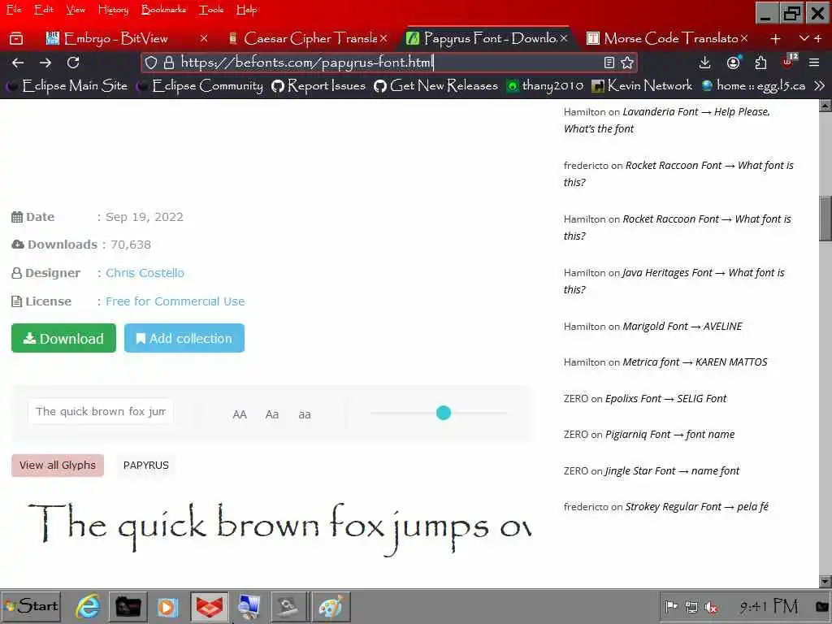Open the History menu
This screenshot has height=624, width=832.
click(x=113, y=10)
